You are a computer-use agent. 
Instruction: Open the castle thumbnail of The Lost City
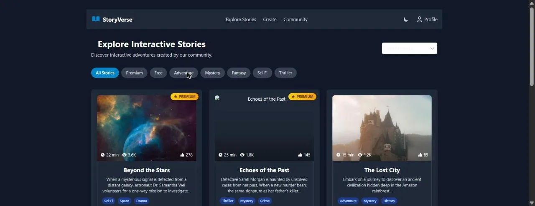point(382,128)
